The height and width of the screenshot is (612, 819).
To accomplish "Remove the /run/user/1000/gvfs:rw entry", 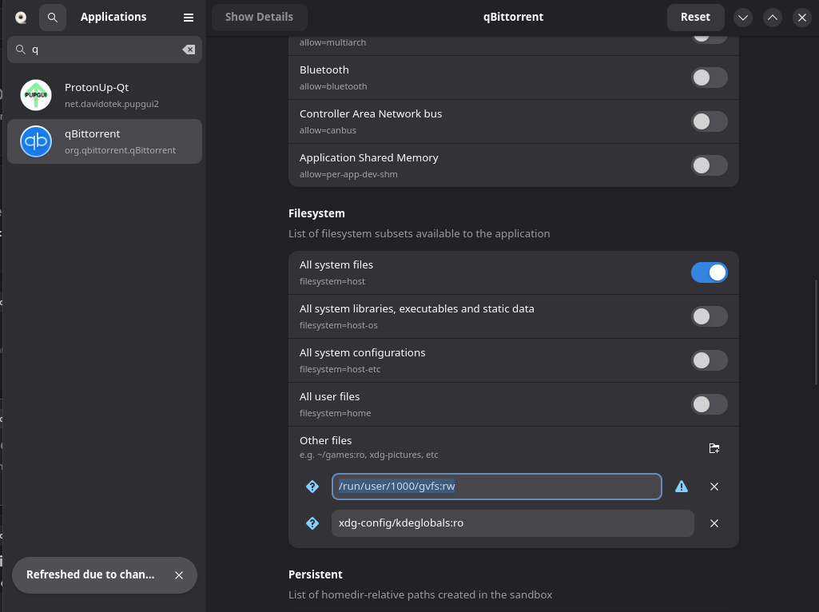I will tap(714, 487).
